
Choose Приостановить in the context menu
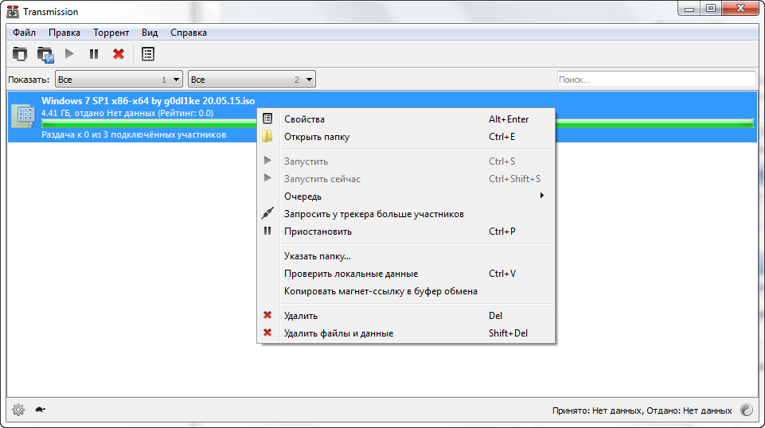(406, 231)
